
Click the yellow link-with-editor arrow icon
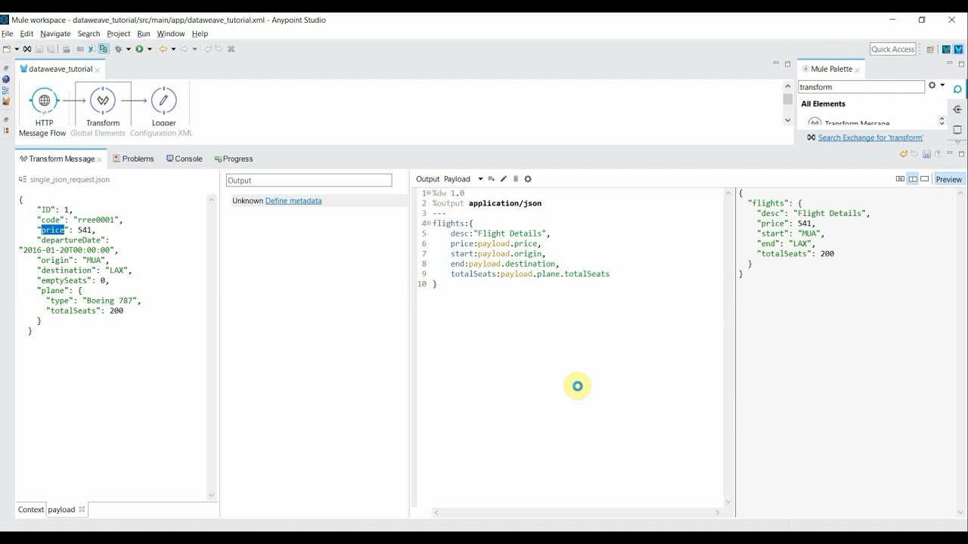[x=903, y=154]
